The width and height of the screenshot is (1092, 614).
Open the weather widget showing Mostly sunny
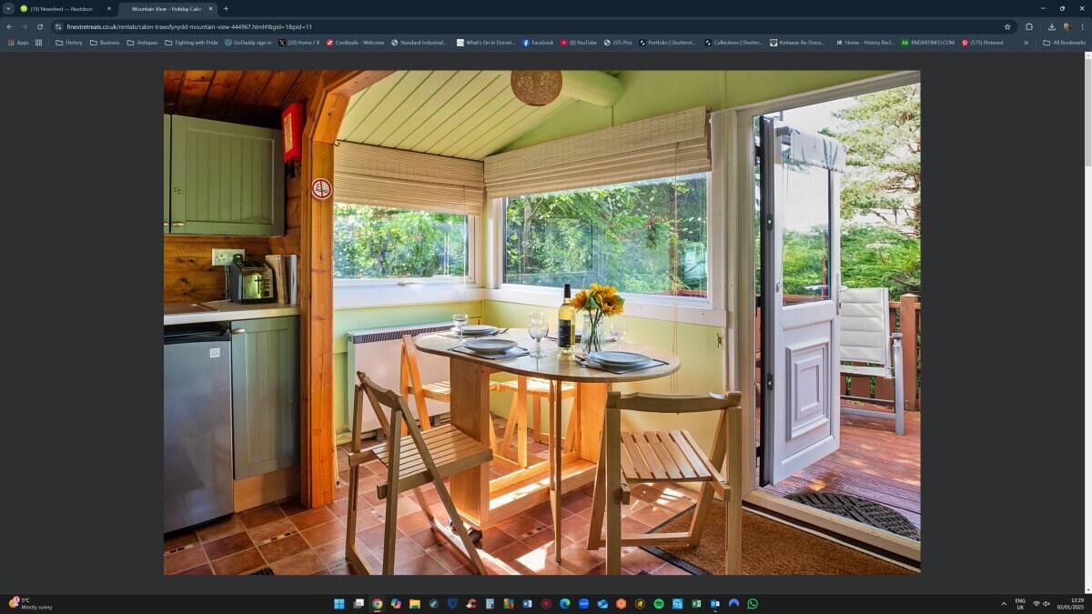point(30,603)
